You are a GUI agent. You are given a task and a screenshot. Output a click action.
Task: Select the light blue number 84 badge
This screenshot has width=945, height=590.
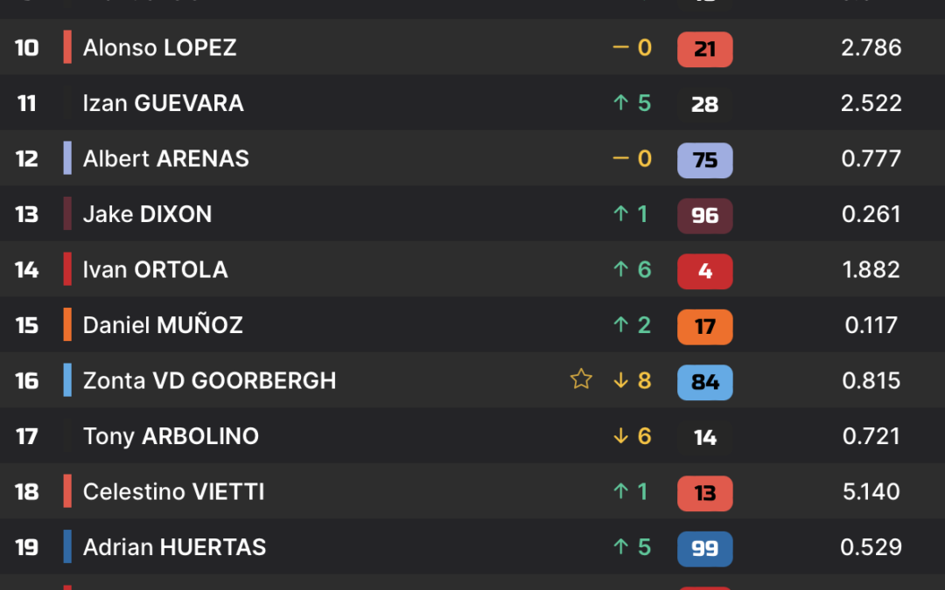point(704,382)
